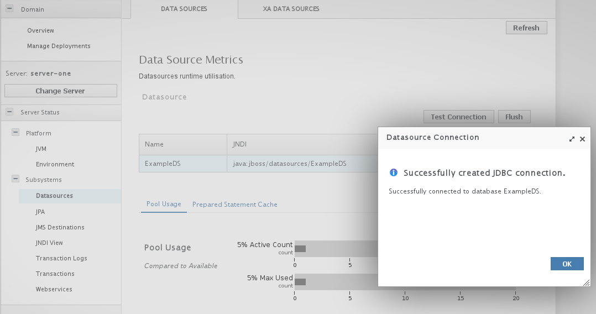Collapse the Server Status section
The height and width of the screenshot is (314, 596).
pyautogui.click(x=9, y=112)
